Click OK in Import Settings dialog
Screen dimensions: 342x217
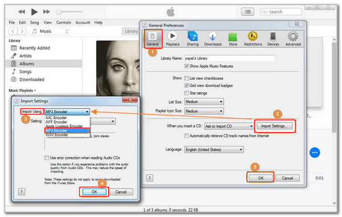pyautogui.click(x=94, y=192)
